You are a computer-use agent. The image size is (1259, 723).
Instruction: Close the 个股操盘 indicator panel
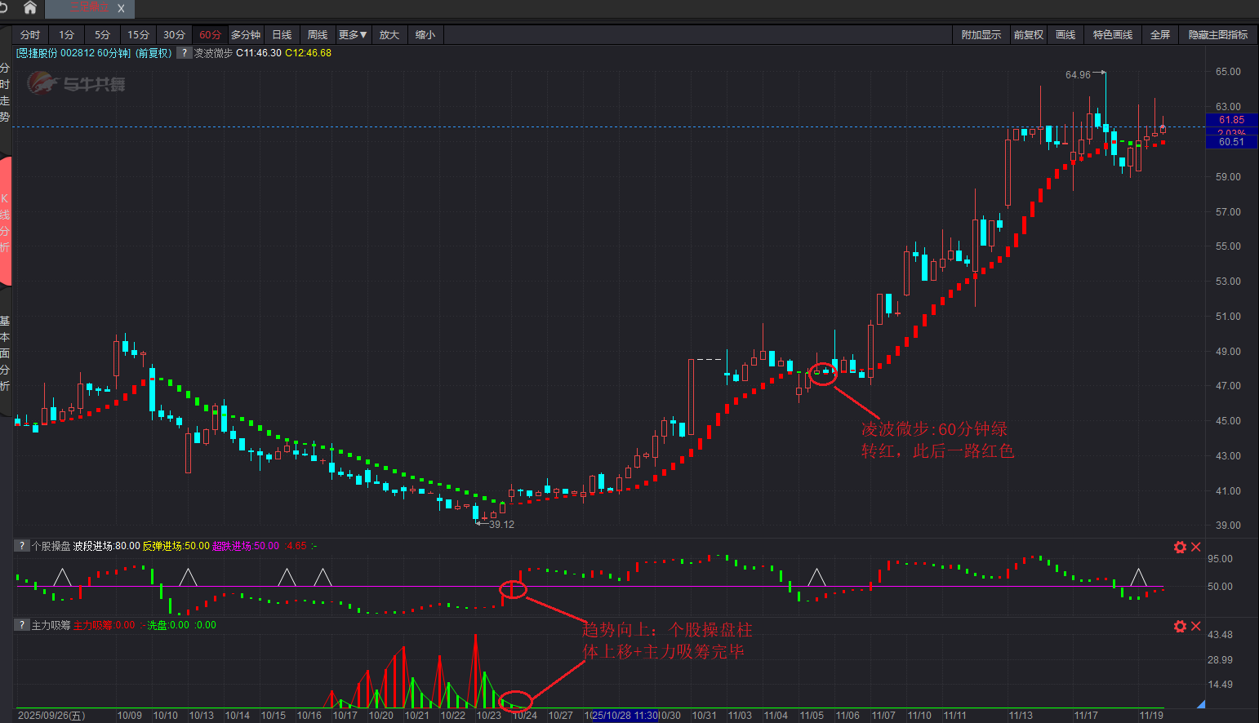1196,547
